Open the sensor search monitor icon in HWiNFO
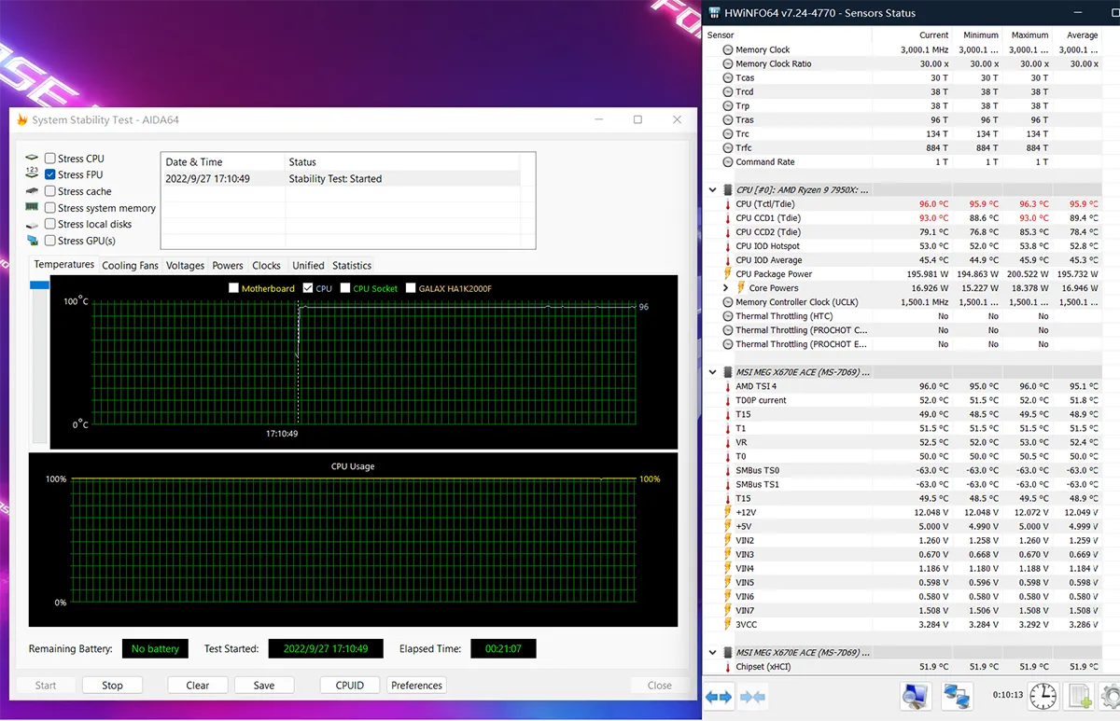This screenshot has height=721, width=1120. click(x=914, y=695)
